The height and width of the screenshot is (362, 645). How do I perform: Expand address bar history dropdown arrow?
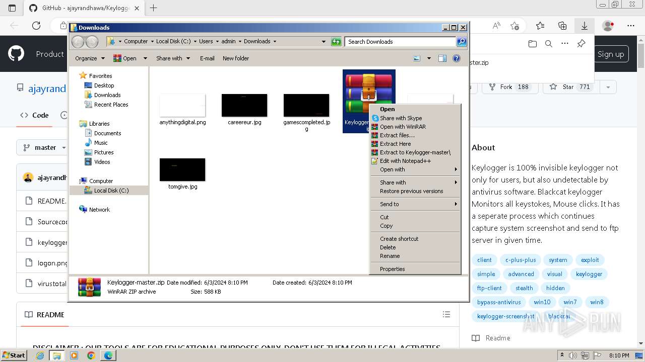324,42
